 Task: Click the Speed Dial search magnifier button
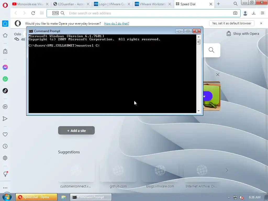click(211, 50)
